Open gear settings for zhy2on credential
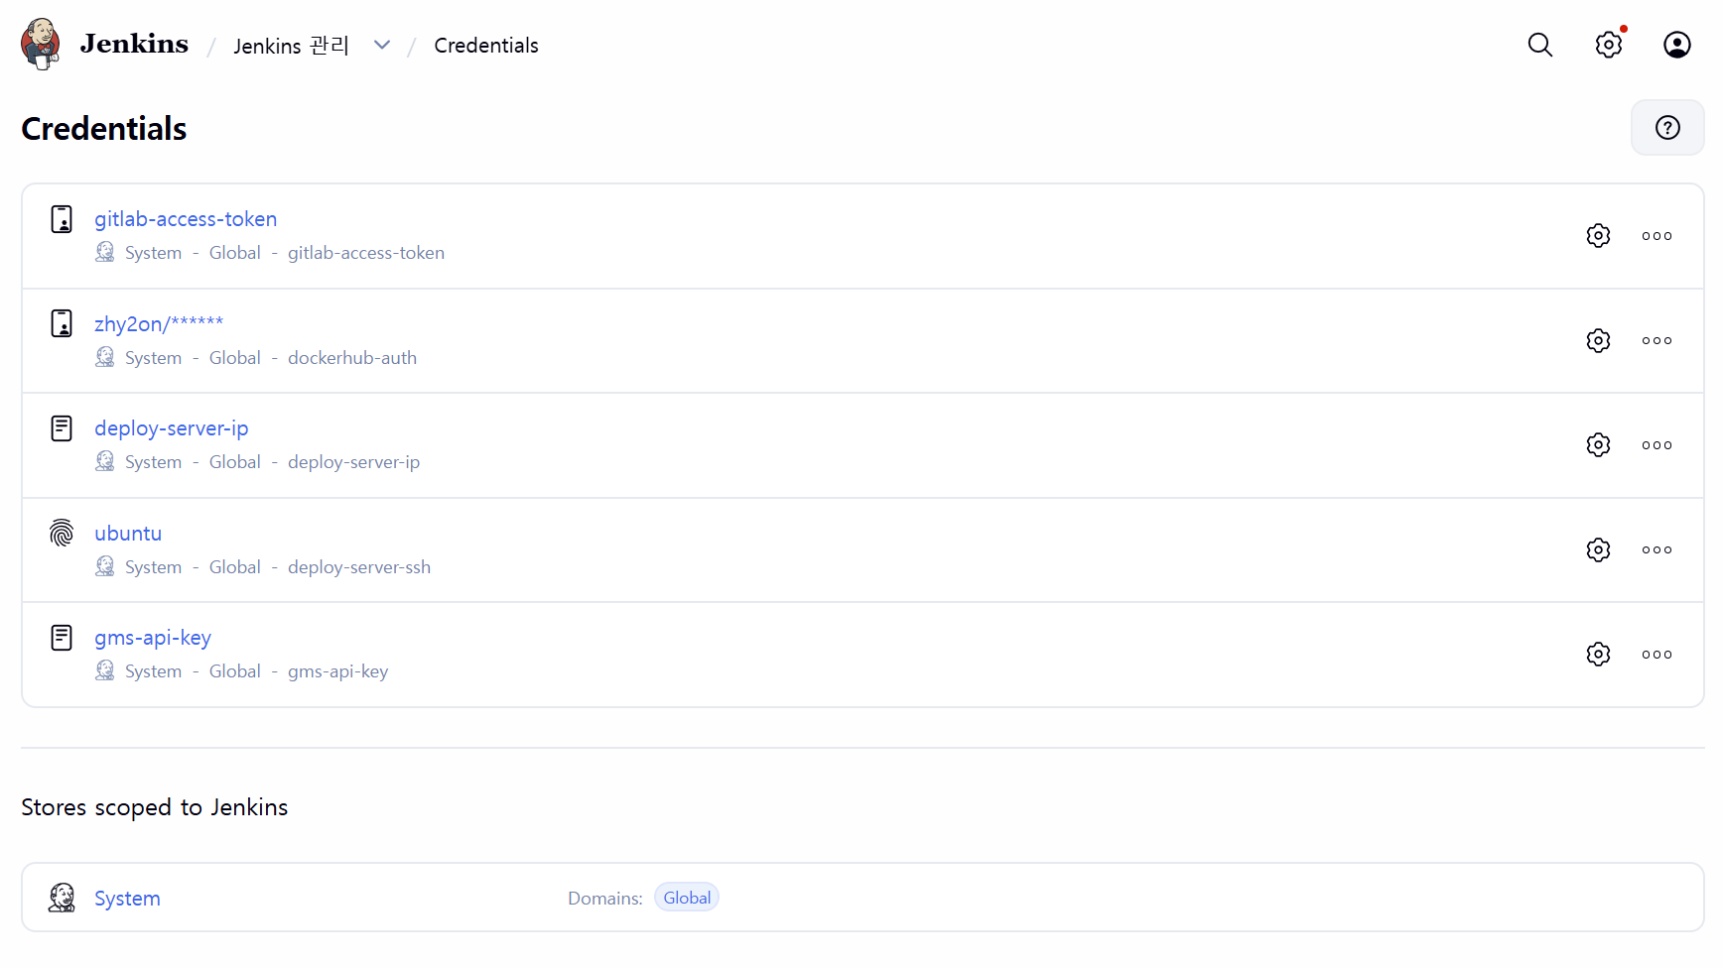The image size is (1723, 968). pyautogui.click(x=1598, y=341)
